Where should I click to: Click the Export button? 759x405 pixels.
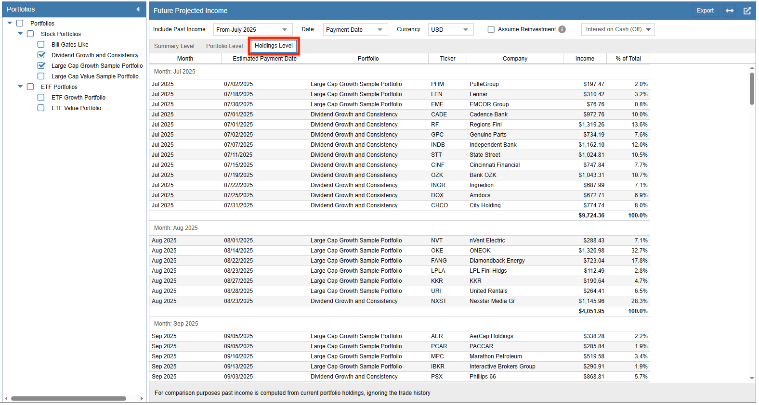click(705, 11)
